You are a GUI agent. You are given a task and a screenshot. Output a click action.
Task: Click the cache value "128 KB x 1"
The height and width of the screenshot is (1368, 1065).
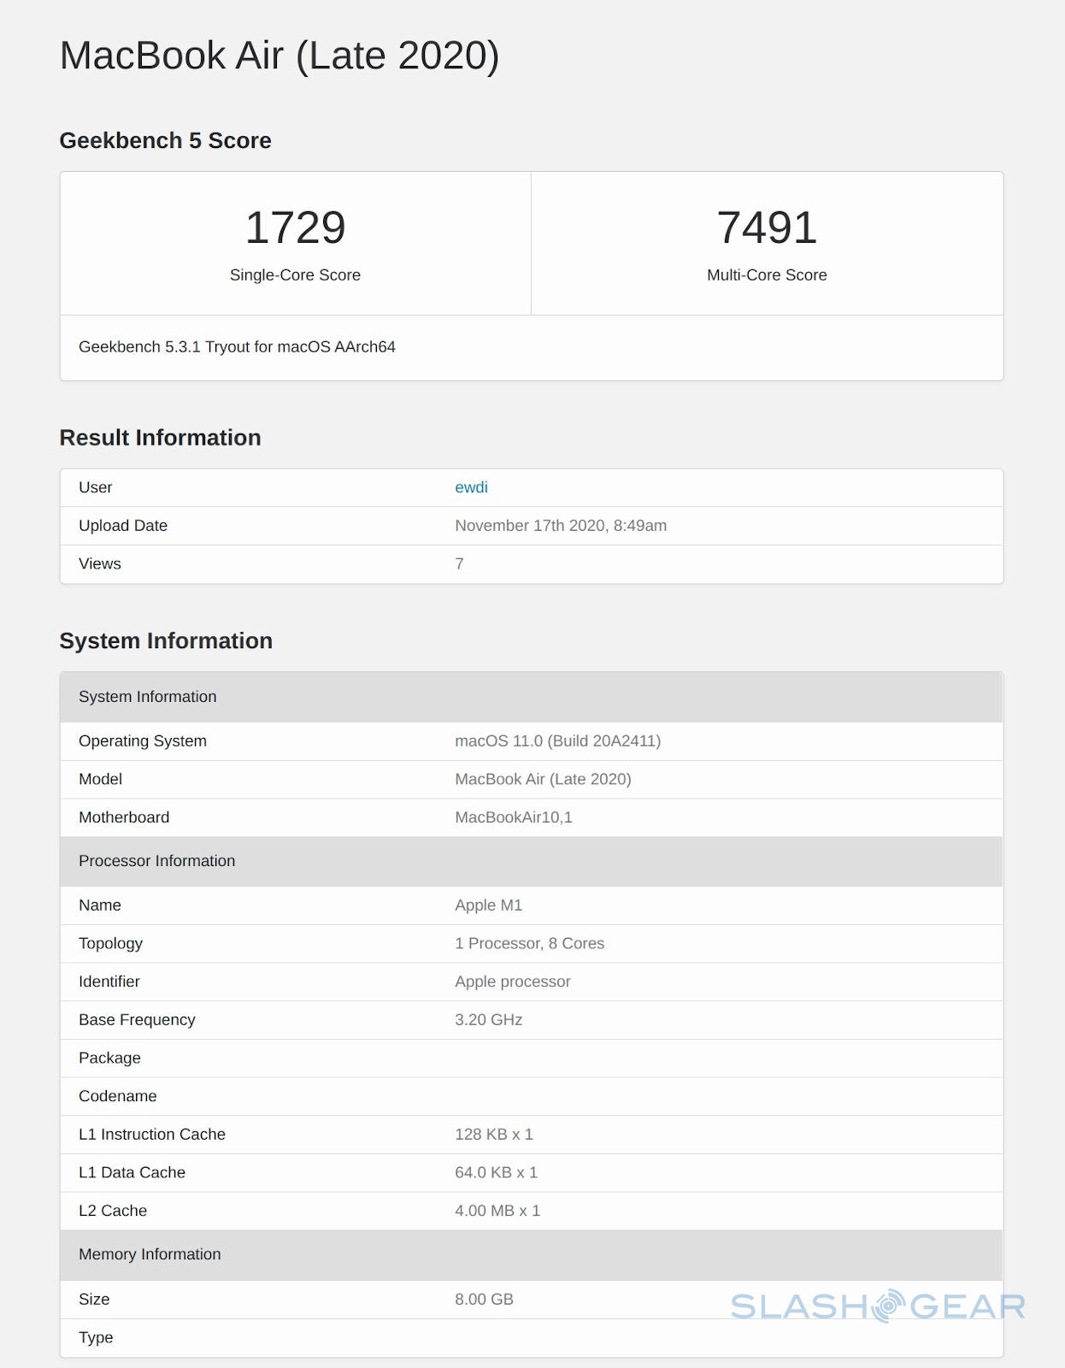(494, 1135)
